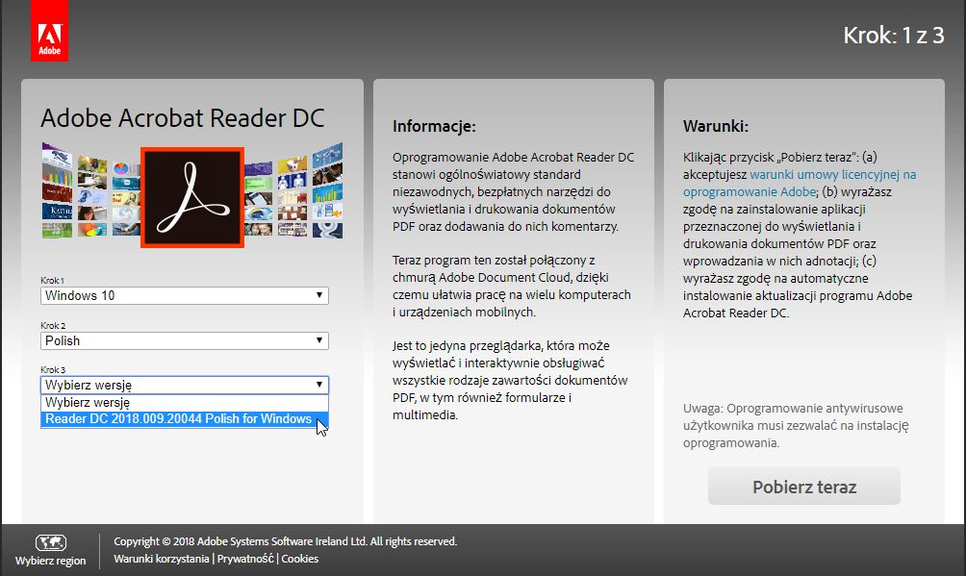The image size is (966, 576).
Task: Open the Windows 10 dropdown under Krok 1
Action: point(185,295)
